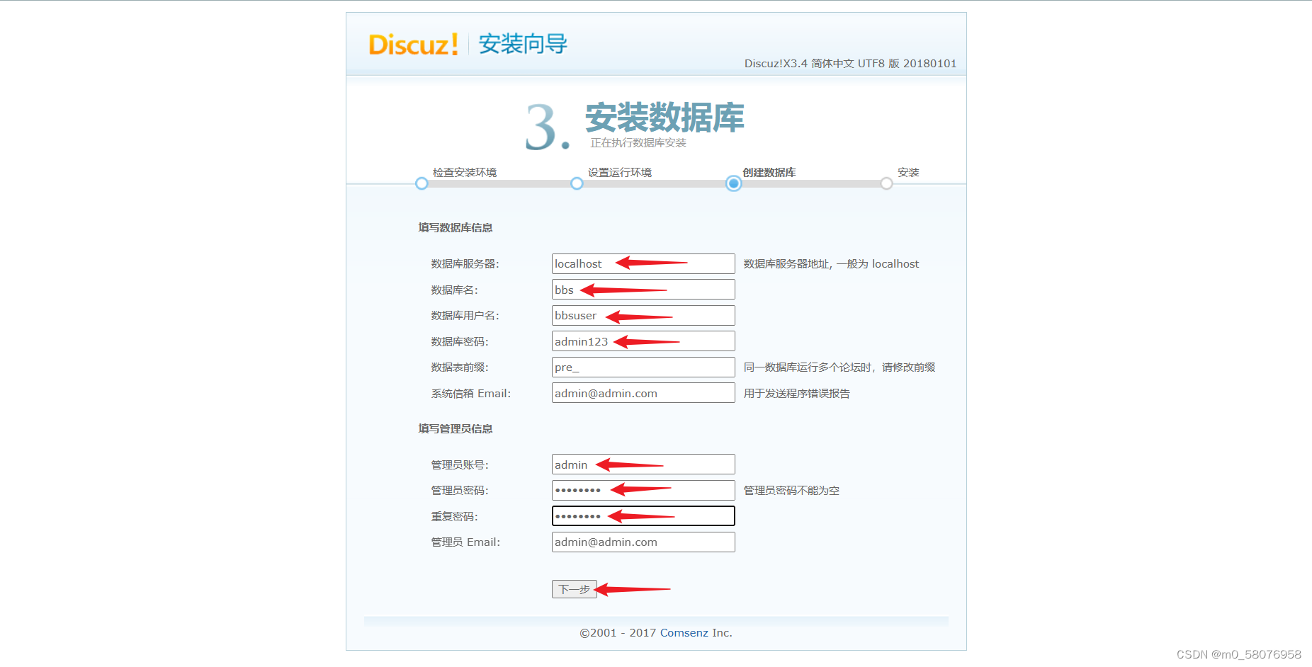Click the 数据表前缀: label
The height and width of the screenshot is (667, 1312).
tap(460, 367)
